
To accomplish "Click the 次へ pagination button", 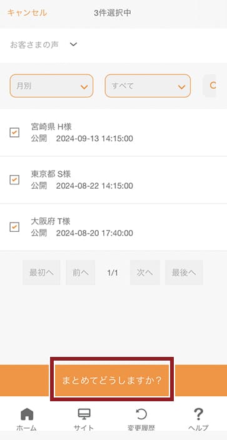I will [145, 272].
